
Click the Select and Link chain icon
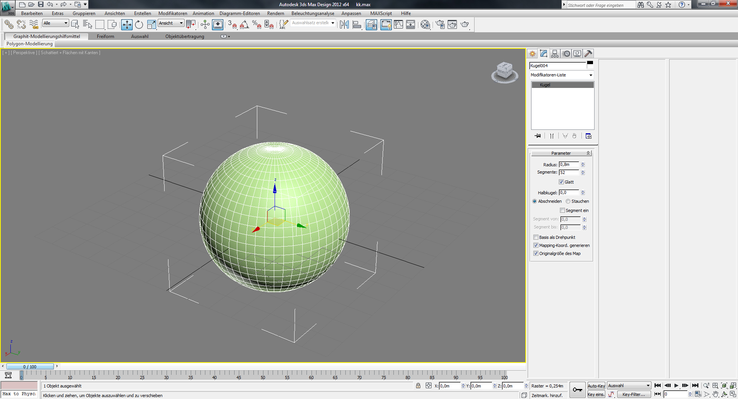9,25
